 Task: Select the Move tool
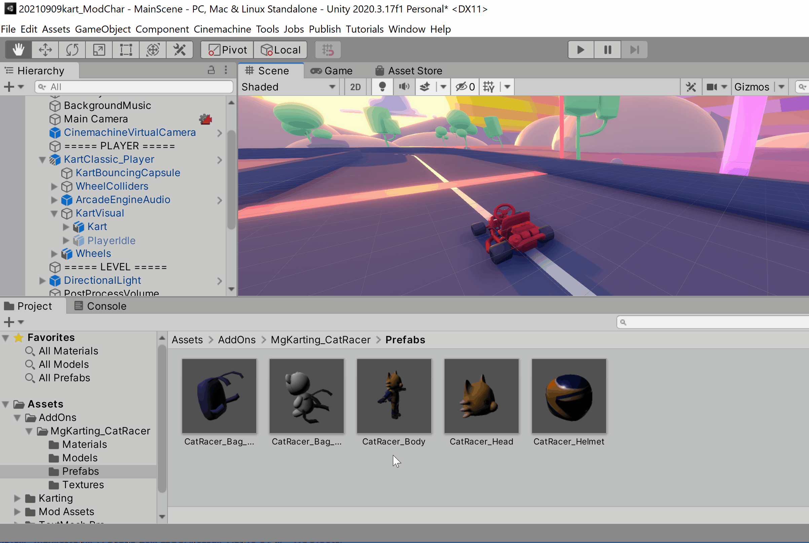45,50
